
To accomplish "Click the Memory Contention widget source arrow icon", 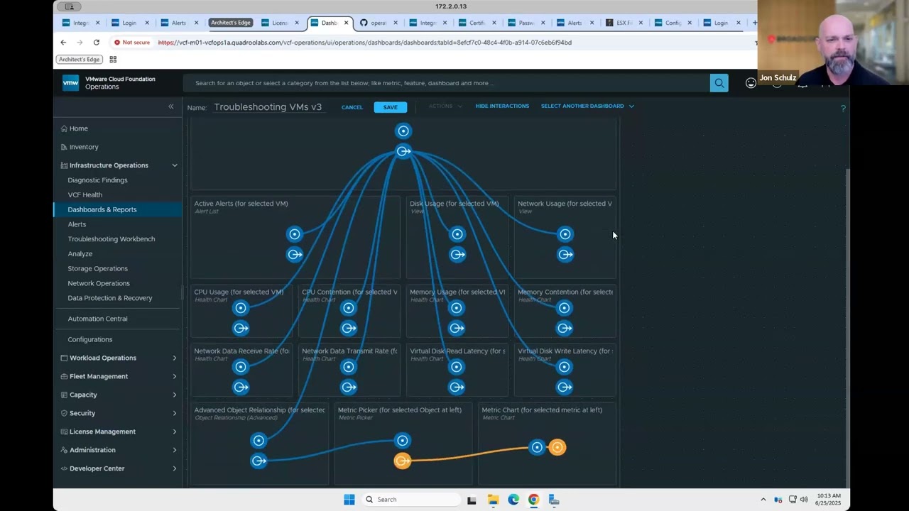I will [x=565, y=328].
